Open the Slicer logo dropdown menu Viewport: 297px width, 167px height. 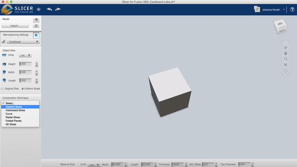tap(39, 9)
